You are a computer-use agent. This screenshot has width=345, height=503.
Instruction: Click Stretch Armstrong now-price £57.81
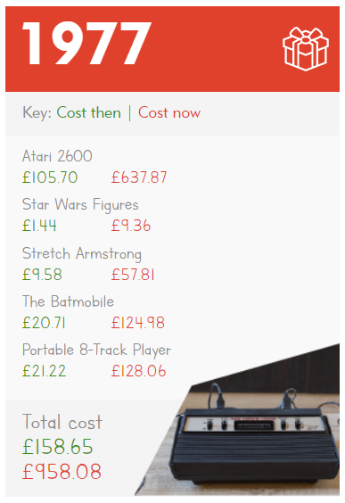133,275
